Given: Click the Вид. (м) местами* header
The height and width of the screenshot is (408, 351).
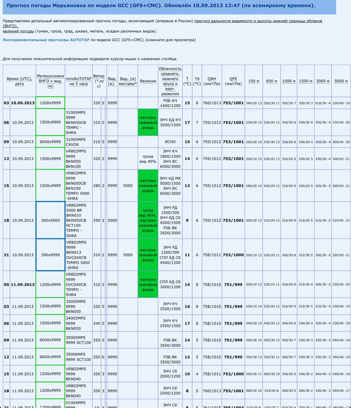Looking at the screenshot, I should 128,81.
